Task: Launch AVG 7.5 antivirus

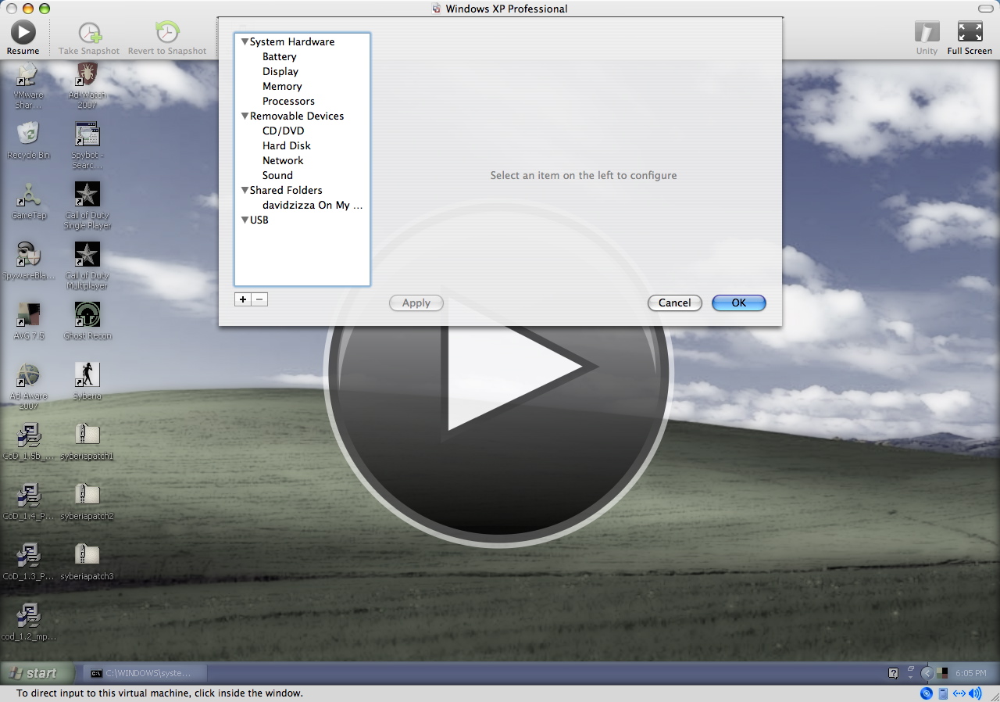Action: point(28,313)
